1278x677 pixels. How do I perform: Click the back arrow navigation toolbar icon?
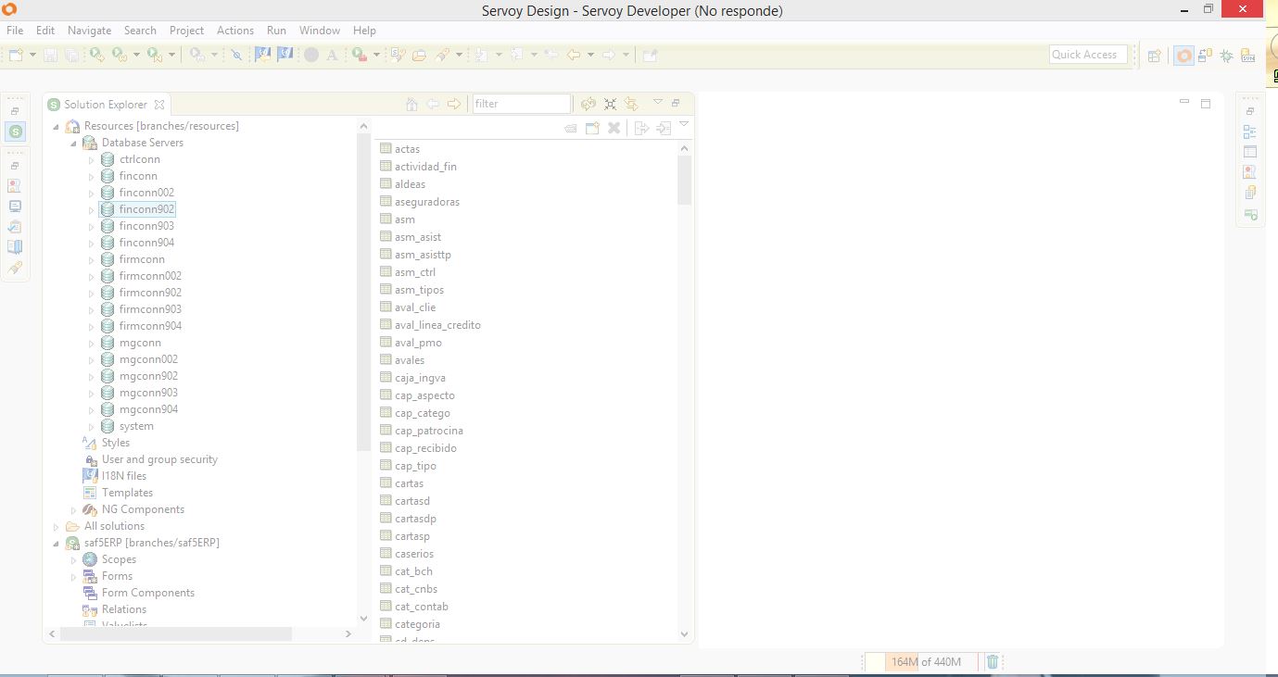(574, 55)
